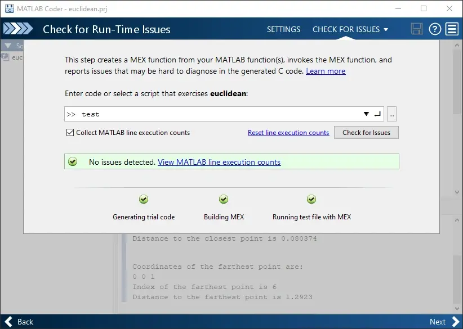Click 'Distance to the farthest point is 1.2923'
Viewport: 463px width, 329px height.
click(x=222, y=297)
